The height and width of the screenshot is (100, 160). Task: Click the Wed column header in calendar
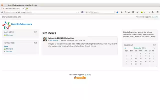[x=141, y=51]
